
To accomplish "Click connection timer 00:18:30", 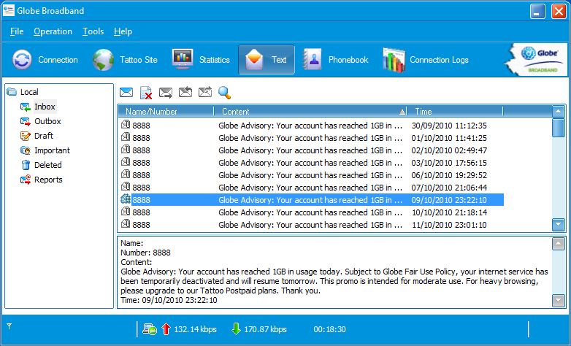I will (329, 329).
